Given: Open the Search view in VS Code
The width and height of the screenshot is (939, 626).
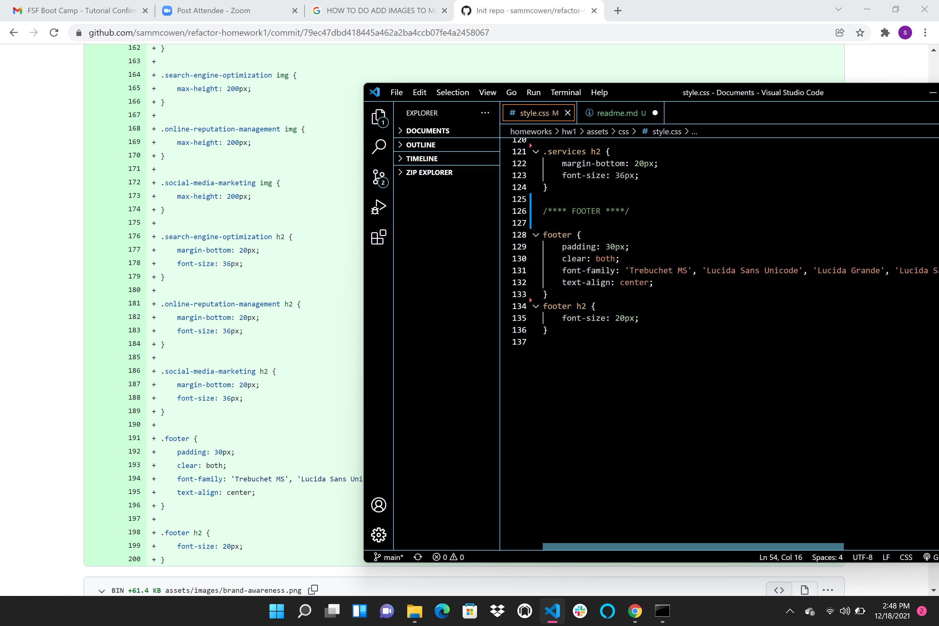Looking at the screenshot, I should click(378, 146).
